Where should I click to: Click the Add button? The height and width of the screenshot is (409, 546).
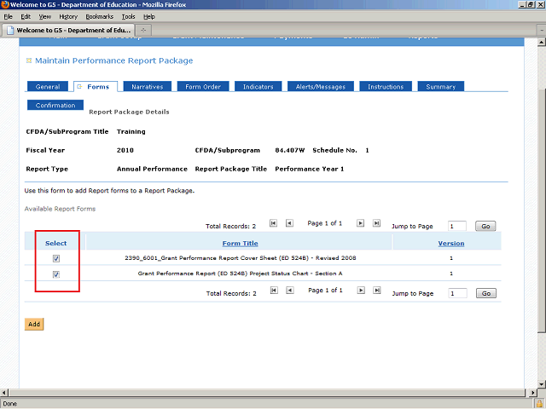pyautogui.click(x=34, y=325)
